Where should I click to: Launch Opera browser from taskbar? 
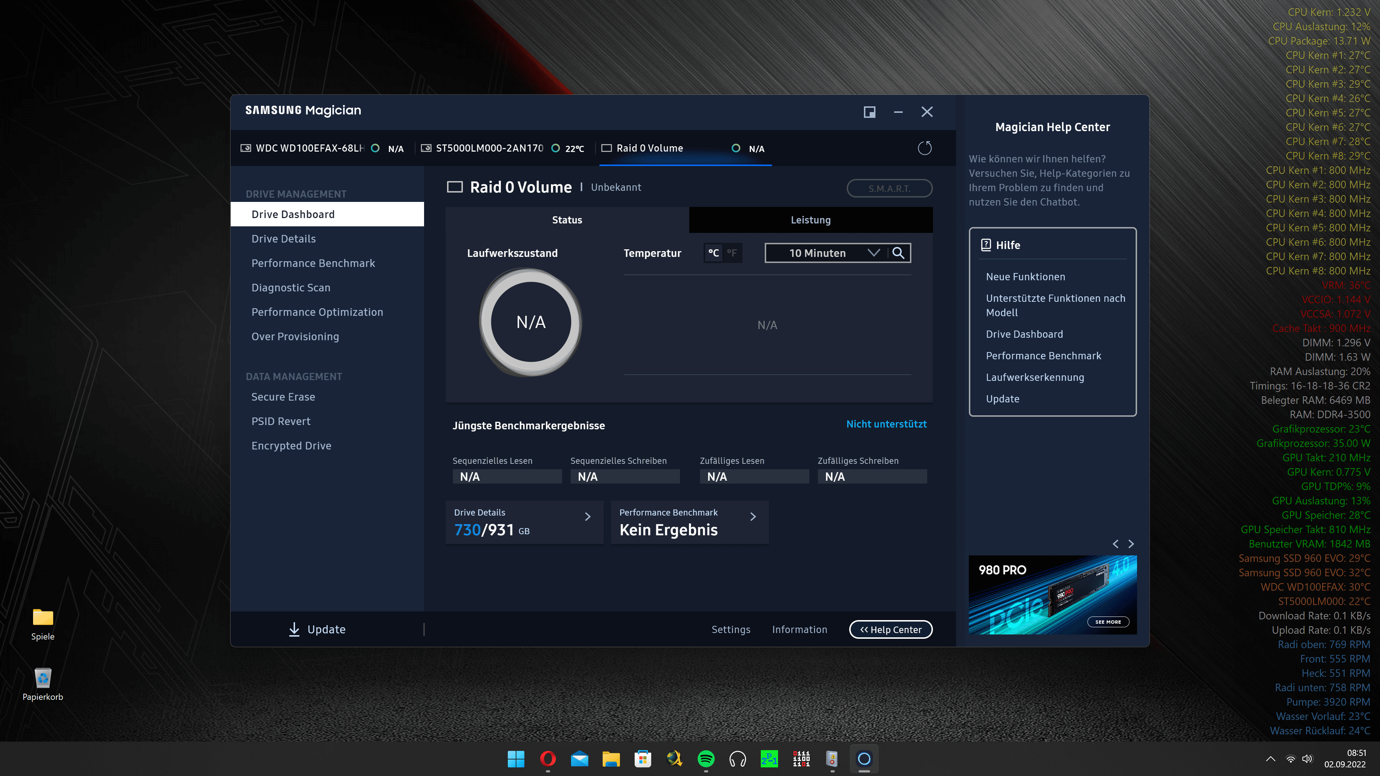[x=547, y=759]
